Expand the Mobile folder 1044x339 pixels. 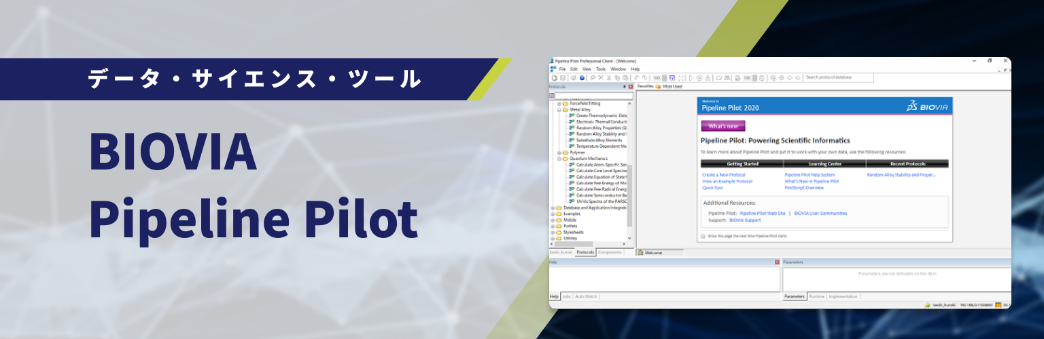tap(552, 219)
